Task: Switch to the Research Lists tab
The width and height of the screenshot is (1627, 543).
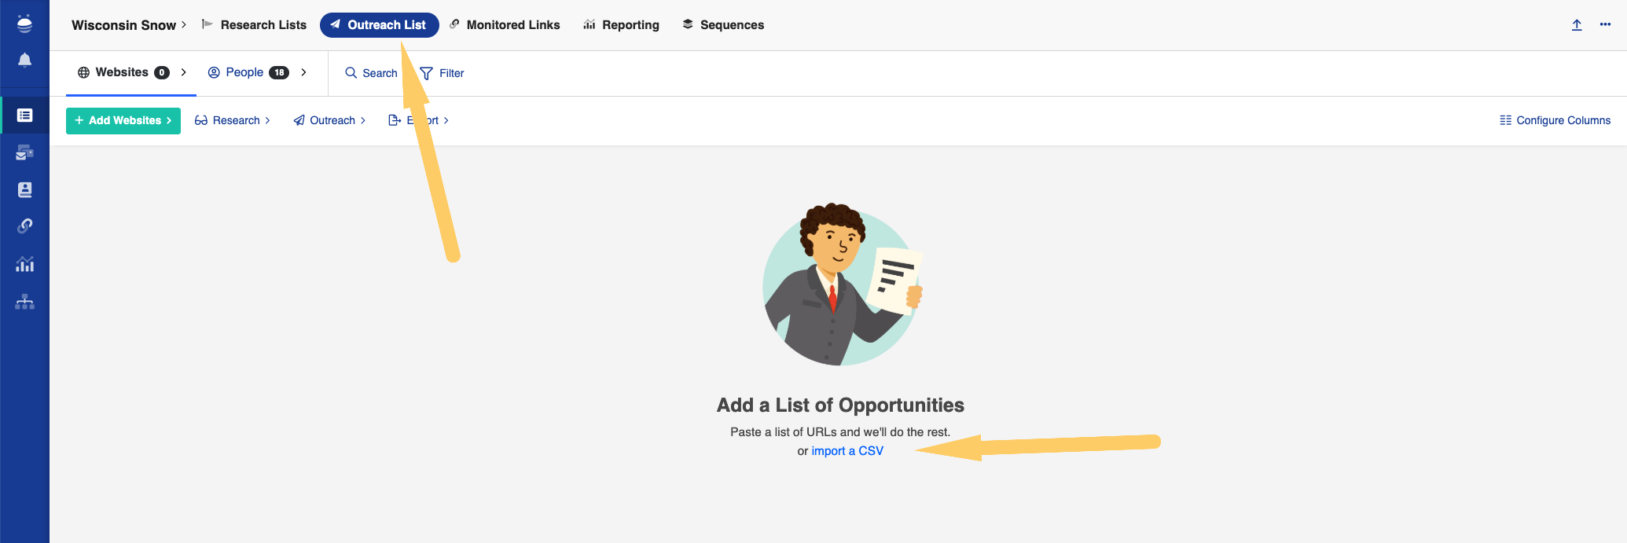Action: 255,25
